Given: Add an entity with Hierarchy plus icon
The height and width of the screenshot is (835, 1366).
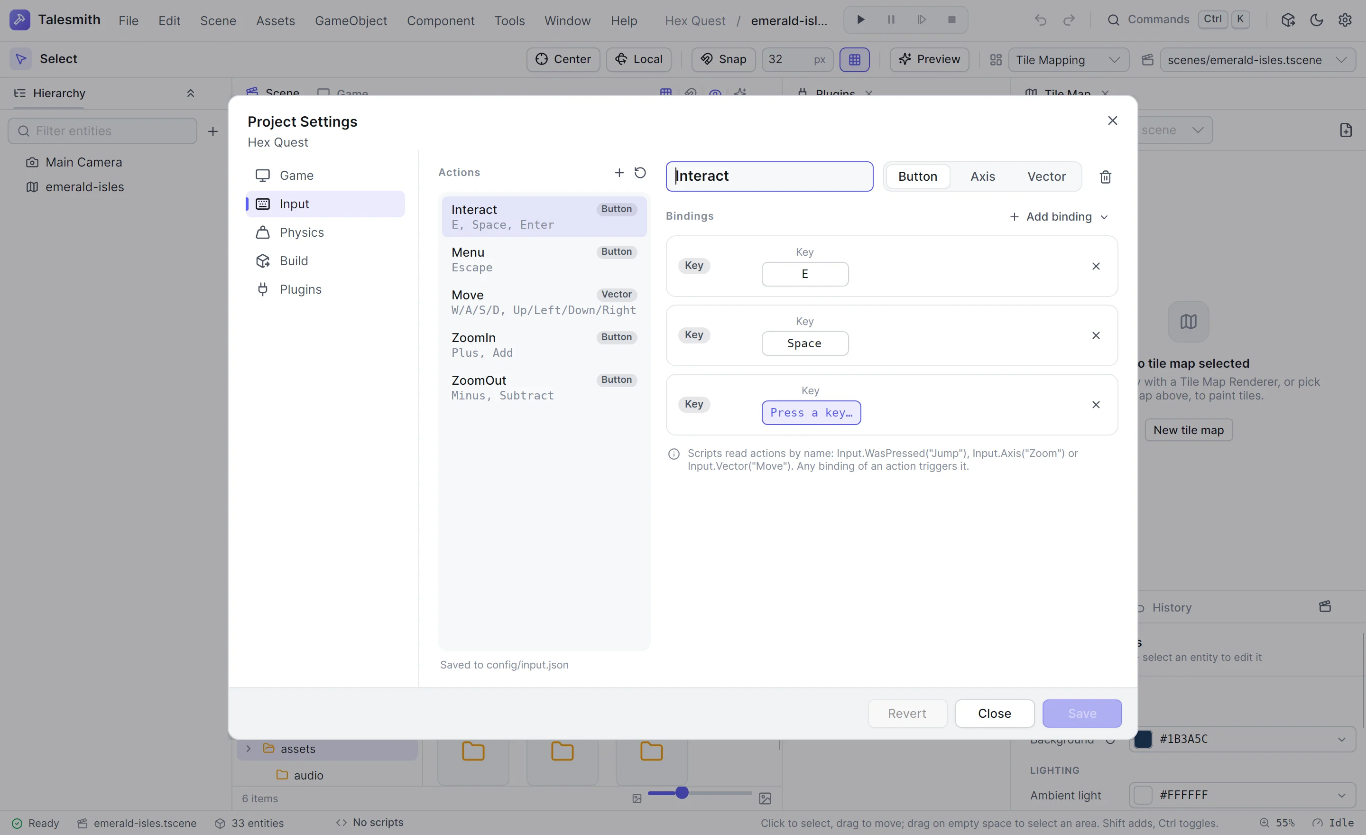Looking at the screenshot, I should [213, 131].
